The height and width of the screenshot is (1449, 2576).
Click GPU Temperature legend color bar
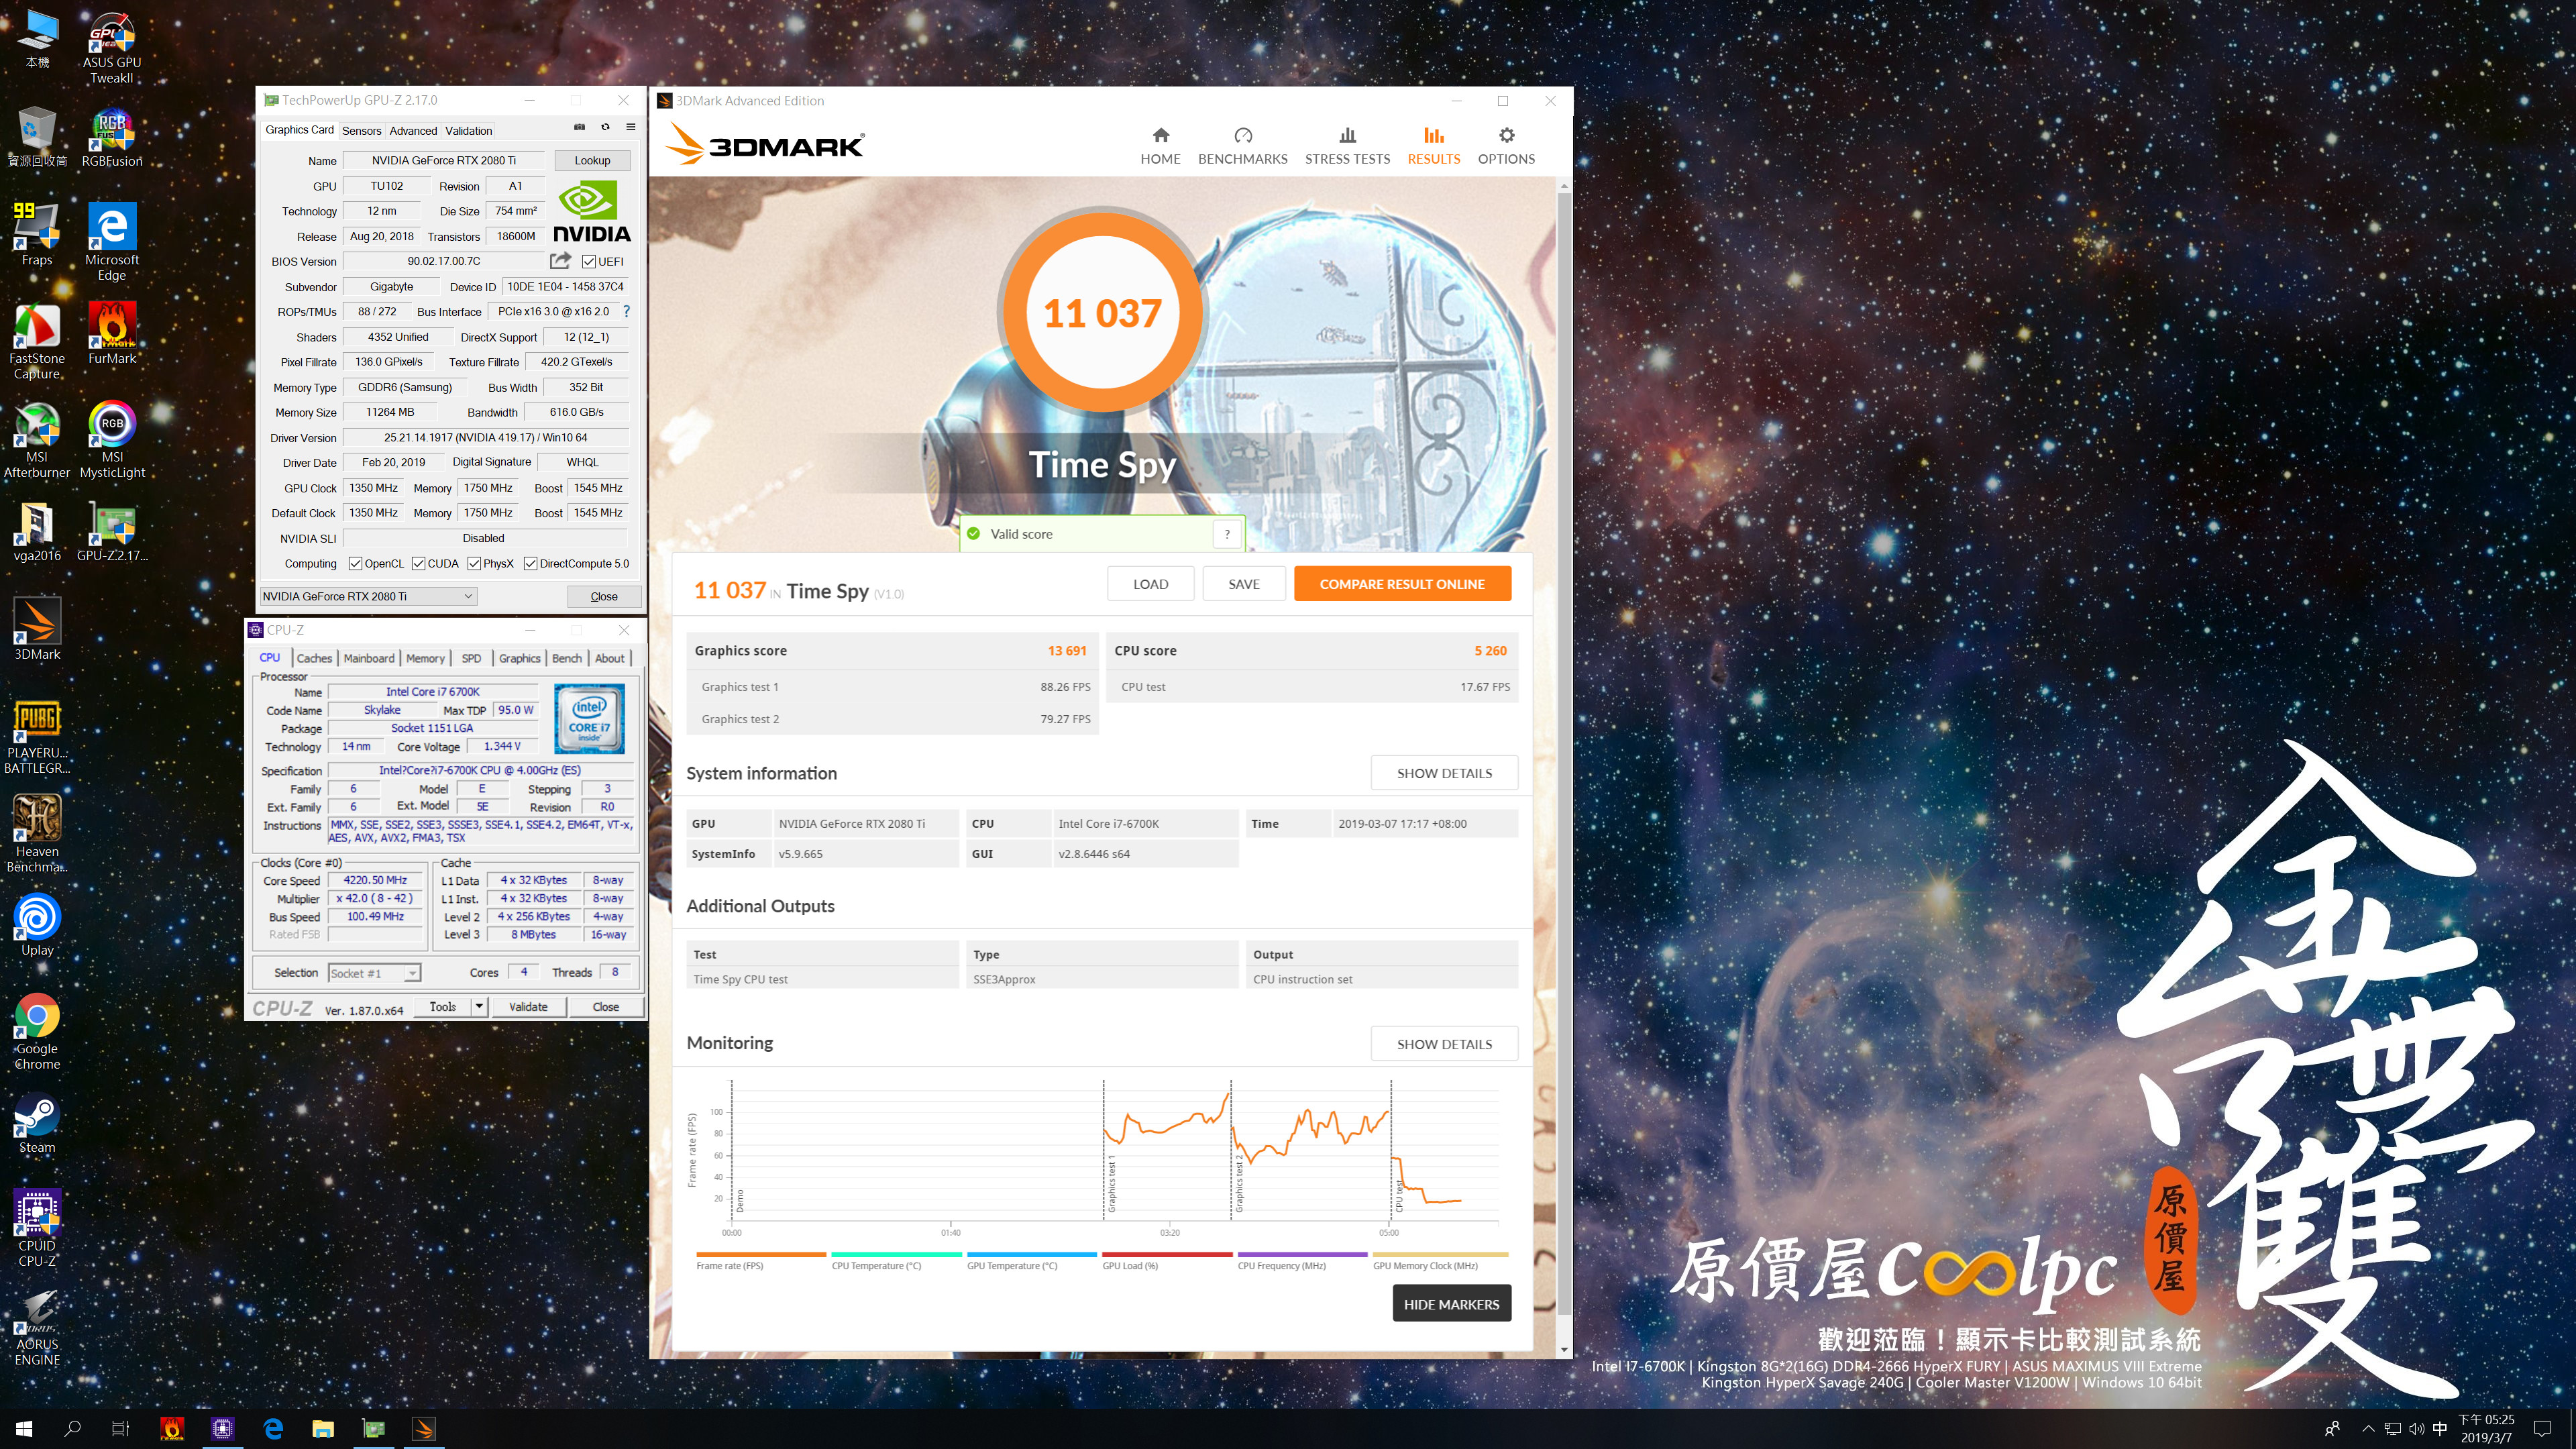click(1031, 1254)
